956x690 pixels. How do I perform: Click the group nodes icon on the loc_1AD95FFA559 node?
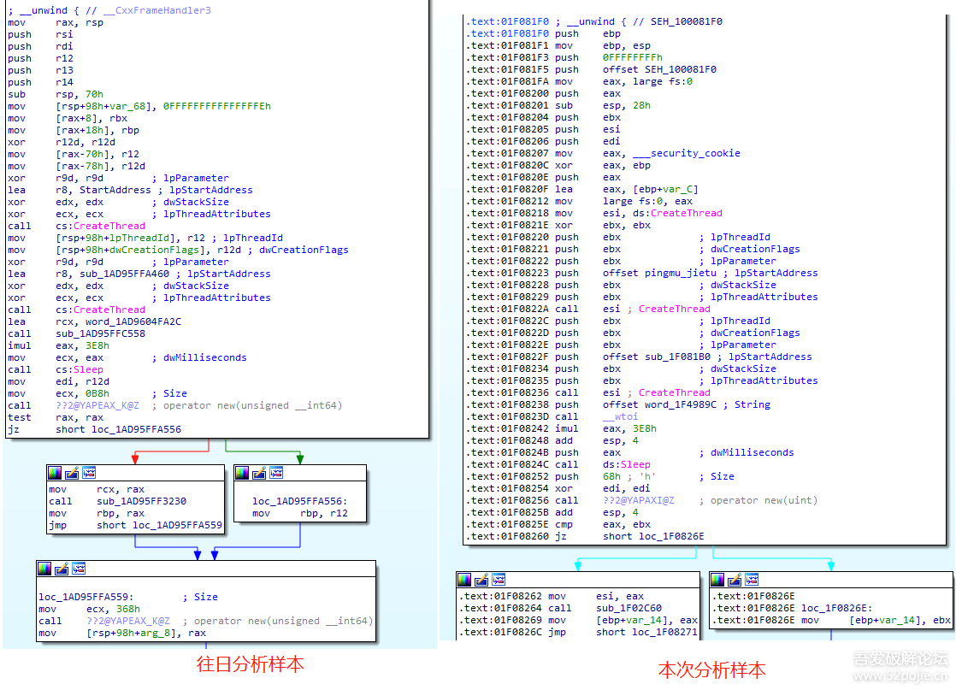pyautogui.click(x=78, y=569)
